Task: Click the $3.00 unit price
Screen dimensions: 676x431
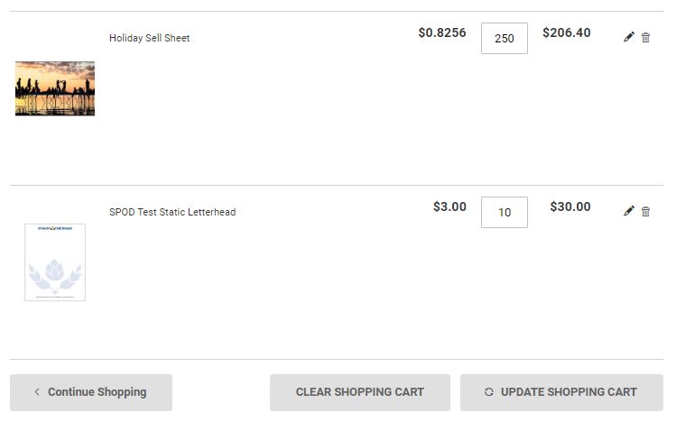Action: pyautogui.click(x=449, y=206)
